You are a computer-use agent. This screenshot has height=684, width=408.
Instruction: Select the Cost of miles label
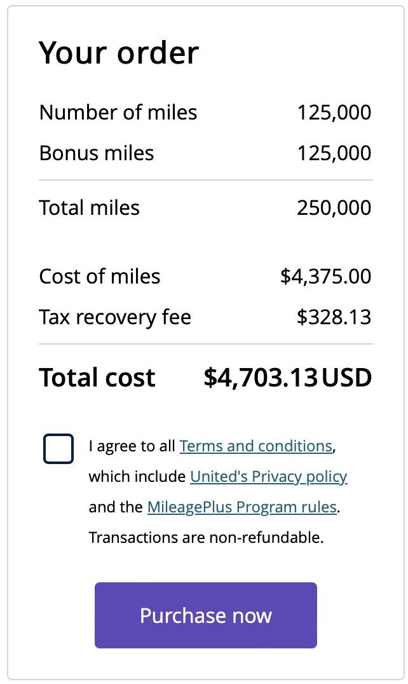99,276
